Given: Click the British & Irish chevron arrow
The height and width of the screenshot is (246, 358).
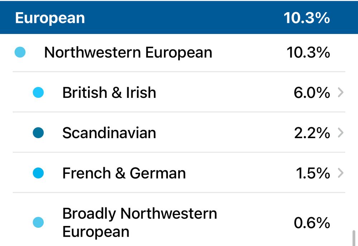Looking at the screenshot, I should [x=340, y=93].
